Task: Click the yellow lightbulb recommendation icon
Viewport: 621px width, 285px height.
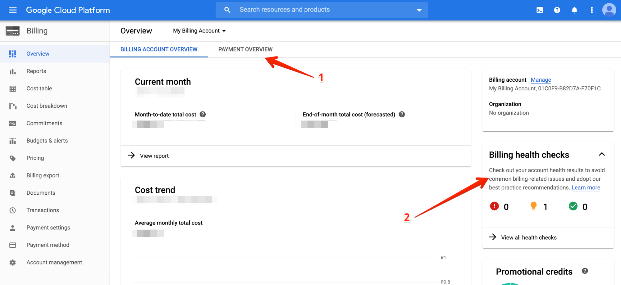Action: pos(533,206)
